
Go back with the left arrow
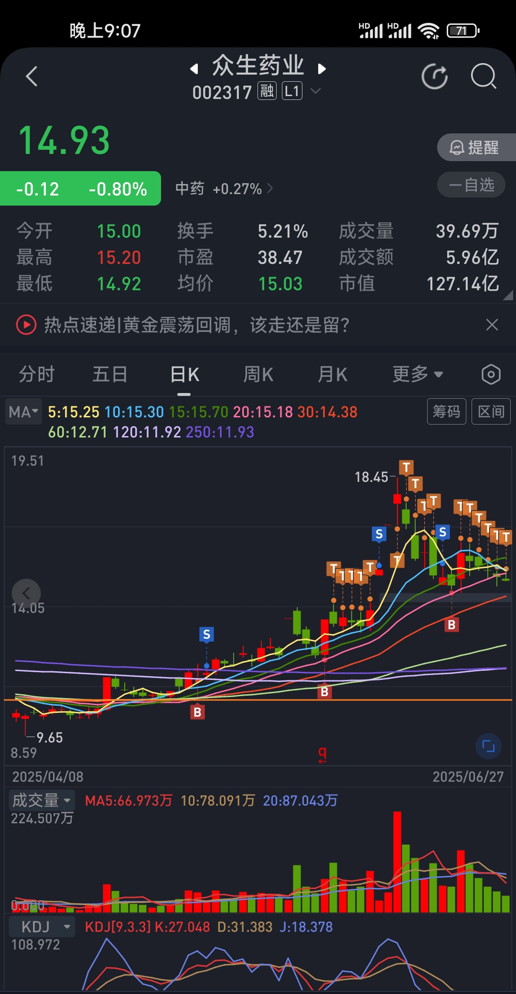(32, 76)
